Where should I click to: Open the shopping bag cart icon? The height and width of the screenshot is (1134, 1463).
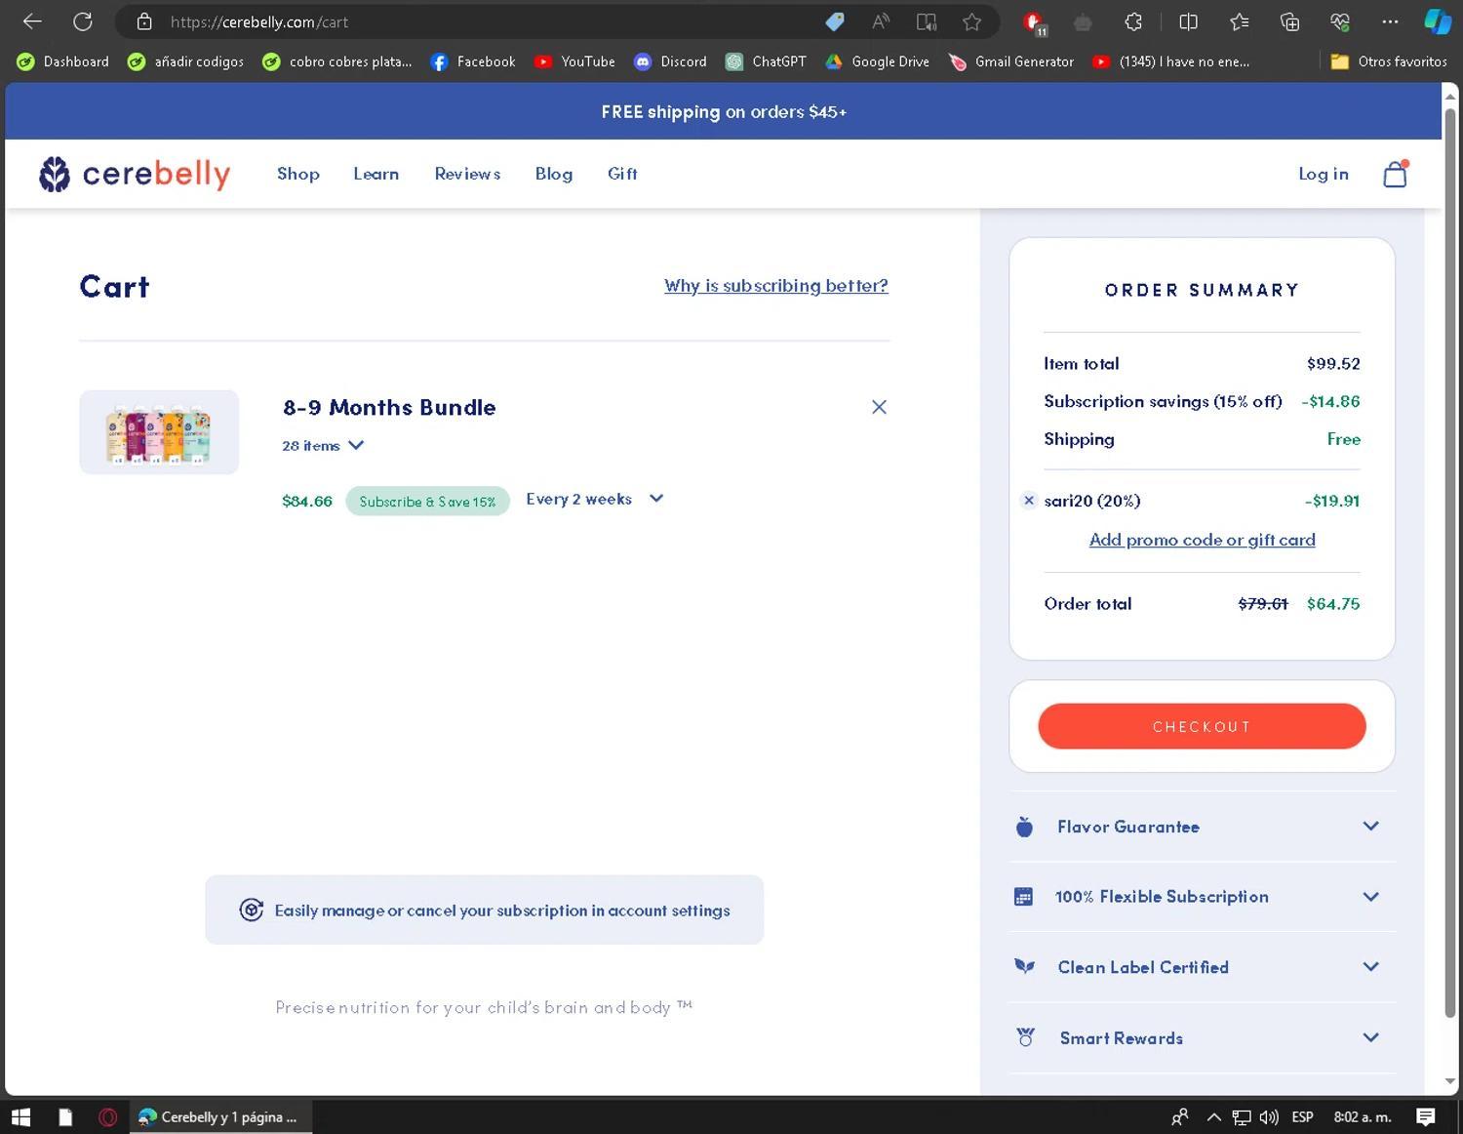point(1396,174)
